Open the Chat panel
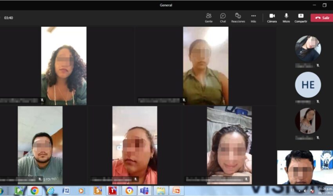Viewport: 333px width, 196px height. [x=223, y=18]
